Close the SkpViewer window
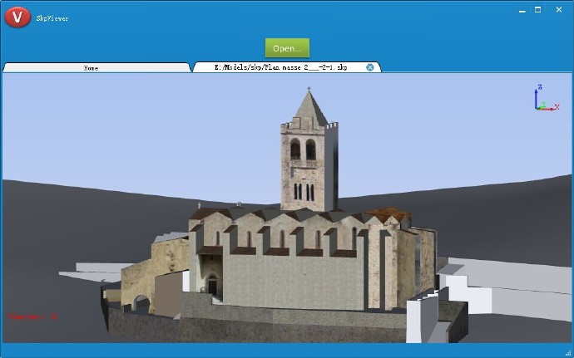This screenshot has width=574, height=358. [x=558, y=10]
